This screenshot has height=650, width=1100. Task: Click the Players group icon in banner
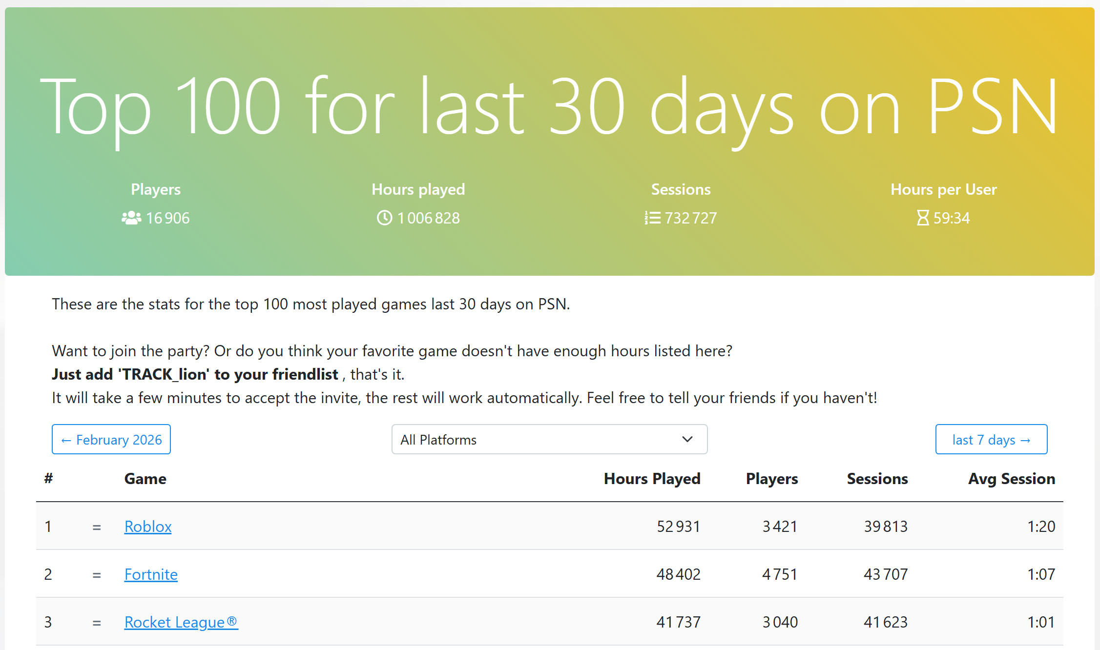(x=131, y=218)
